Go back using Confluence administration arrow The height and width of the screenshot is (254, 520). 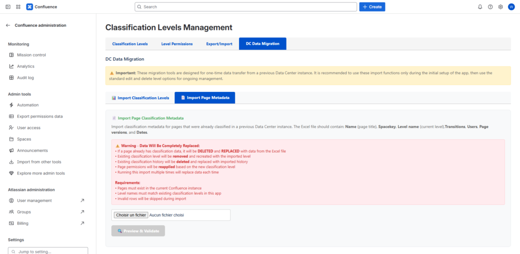[8, 25]
